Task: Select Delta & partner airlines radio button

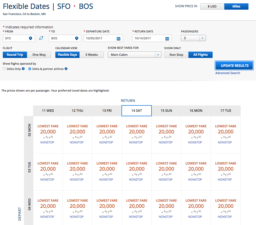Action: click(30, 69)
